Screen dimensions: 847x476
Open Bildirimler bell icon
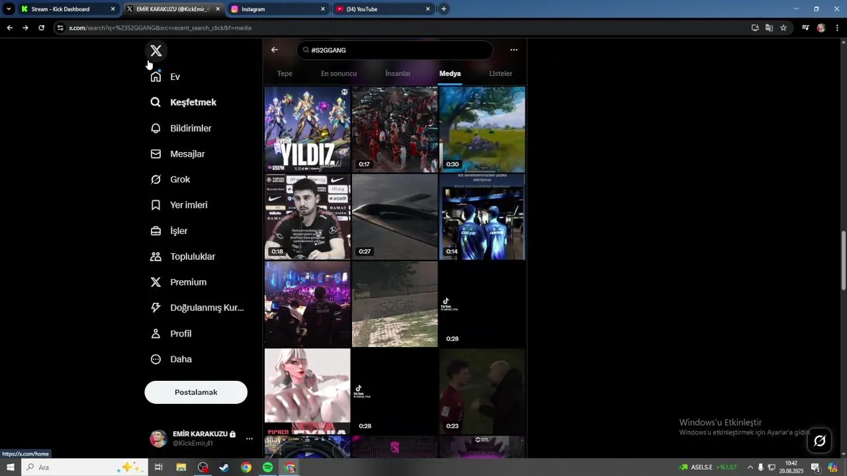point(156,128)
